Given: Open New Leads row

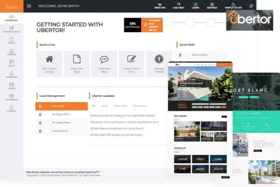Looking at the screenshot, I should point(62,106).
